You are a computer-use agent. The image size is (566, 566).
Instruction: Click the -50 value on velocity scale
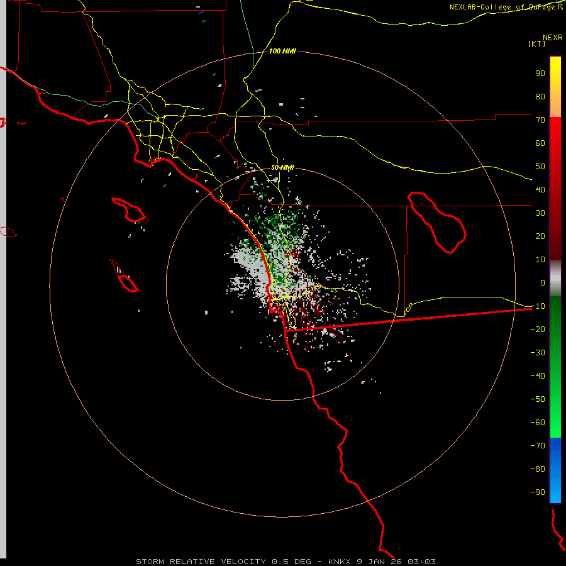pyautogui.click(x=538, y=399)
